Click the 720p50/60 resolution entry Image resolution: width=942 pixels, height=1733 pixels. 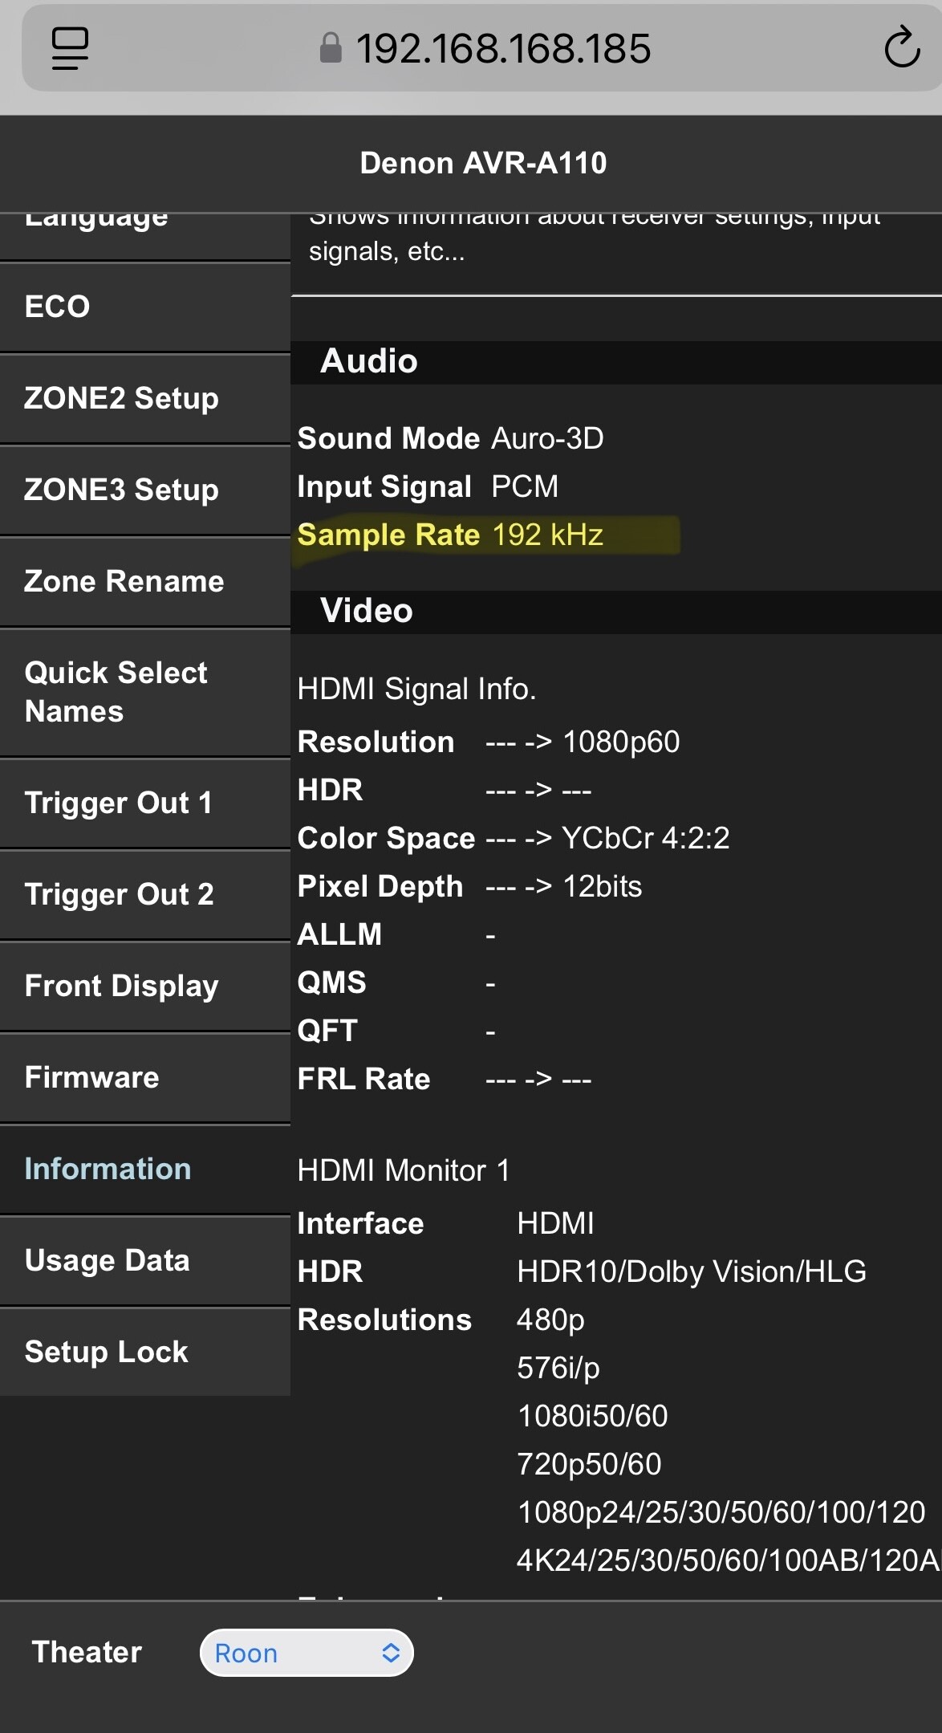(x=589, y=1464)
